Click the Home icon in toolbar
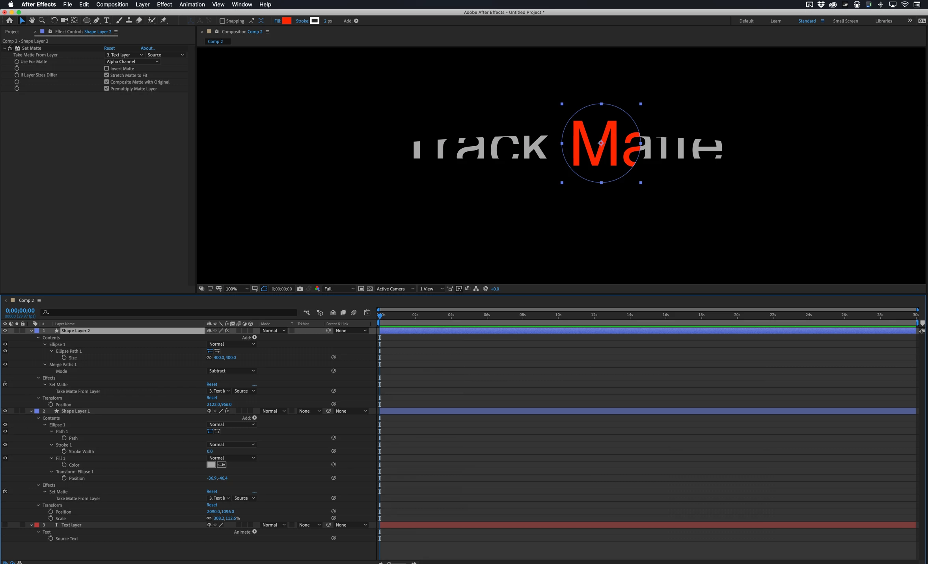This screenshot has height=564, width=928. click(9, 20)
